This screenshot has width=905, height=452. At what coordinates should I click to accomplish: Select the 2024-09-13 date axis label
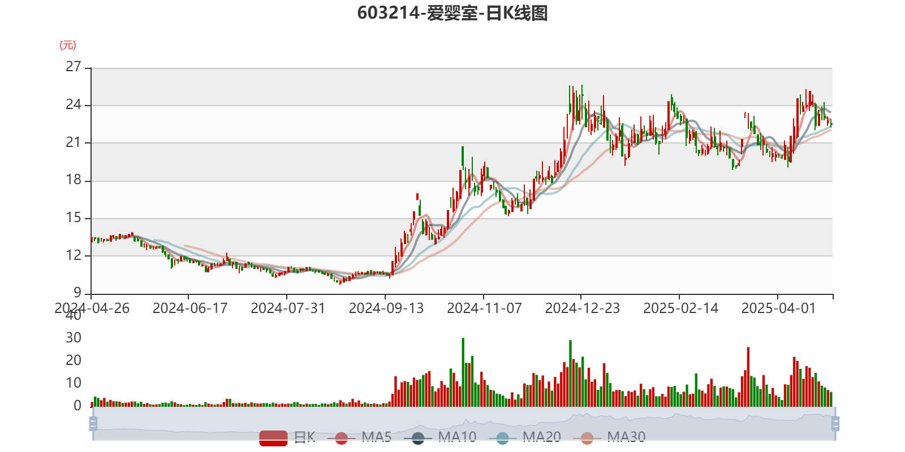point(386,308)
